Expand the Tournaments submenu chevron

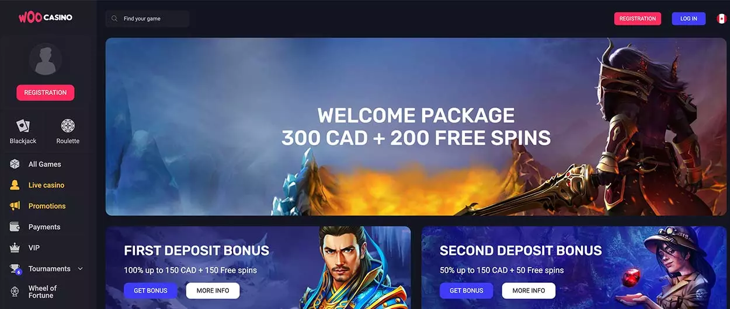pyautogui.click(x=81, y=269)
